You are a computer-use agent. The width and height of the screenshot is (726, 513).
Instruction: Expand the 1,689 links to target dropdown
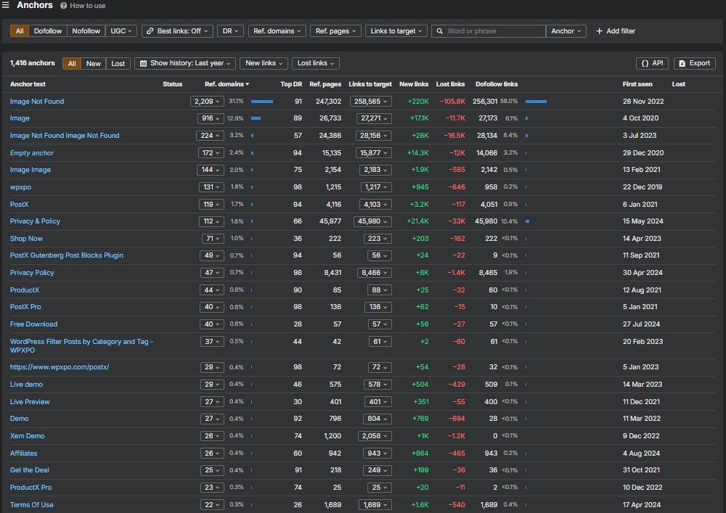[x=375, y=505]
